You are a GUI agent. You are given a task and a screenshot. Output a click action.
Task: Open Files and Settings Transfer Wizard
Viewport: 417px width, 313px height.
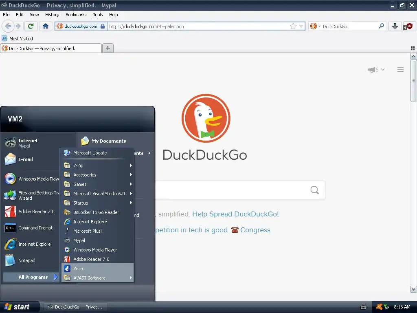(x=31, y=195)
